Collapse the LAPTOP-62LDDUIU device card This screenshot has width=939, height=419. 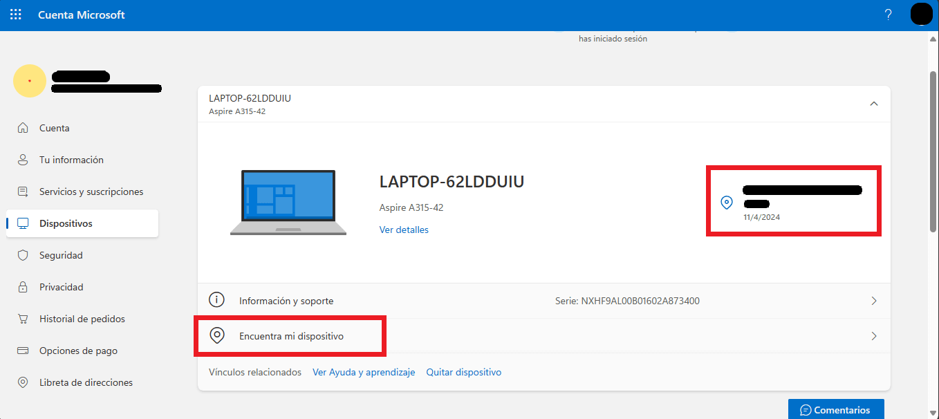874,104
